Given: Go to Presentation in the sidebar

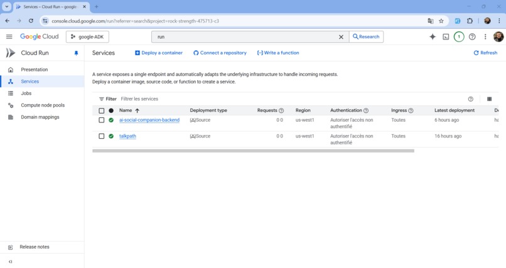Looking at the screenshot, I should click(34, 70).
